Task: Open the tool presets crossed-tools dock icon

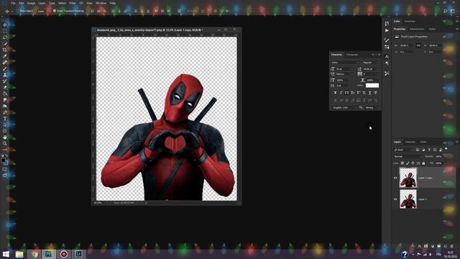Action: 387,73
